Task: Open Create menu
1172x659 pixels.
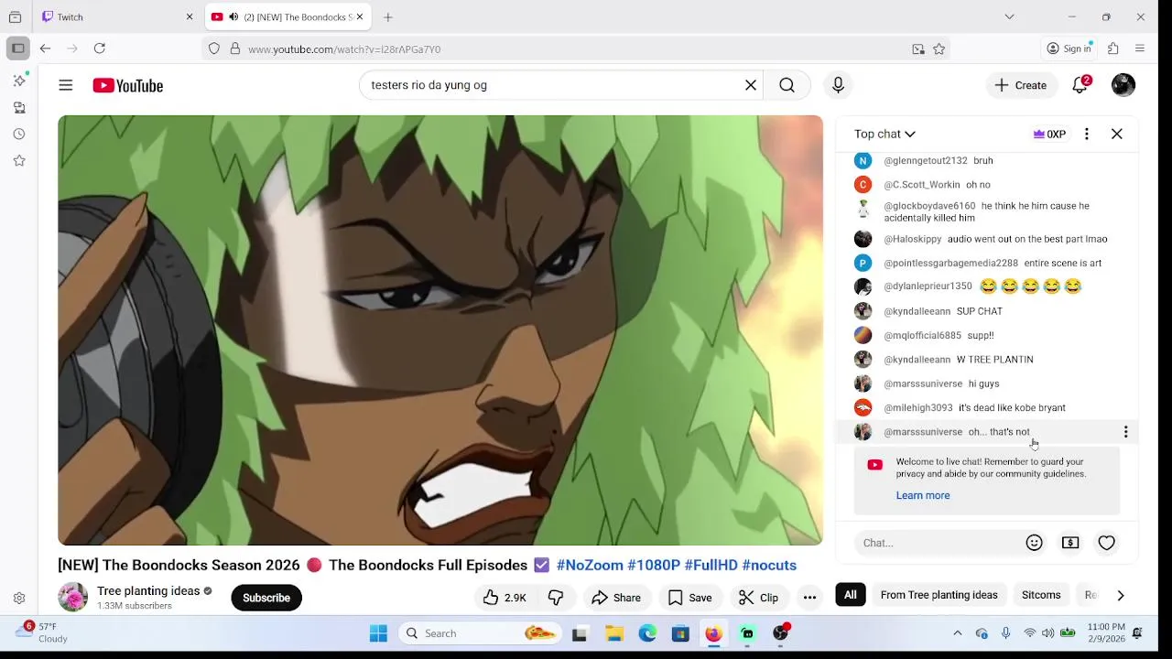Action: [1021, 85]
